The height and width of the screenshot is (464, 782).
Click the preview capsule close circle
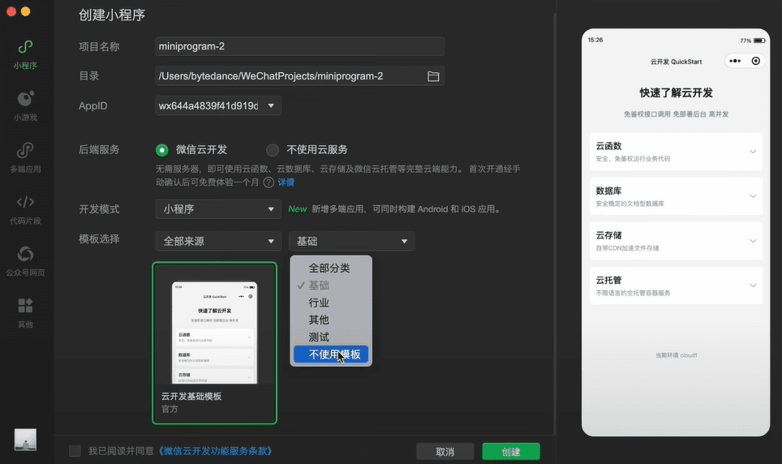coord(755,61)
